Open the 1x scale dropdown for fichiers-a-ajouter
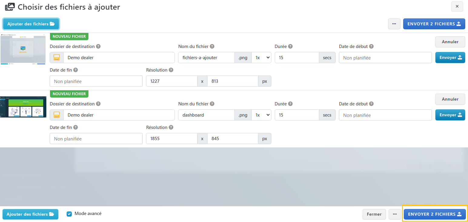 point(261,58)
